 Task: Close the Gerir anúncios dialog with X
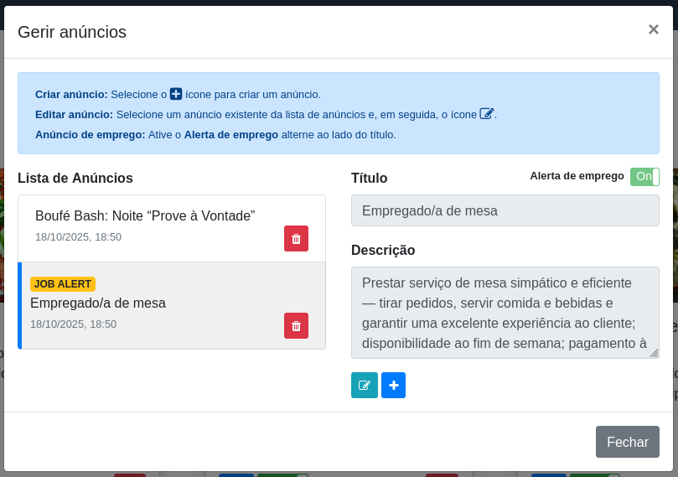(x=654, y=29)
